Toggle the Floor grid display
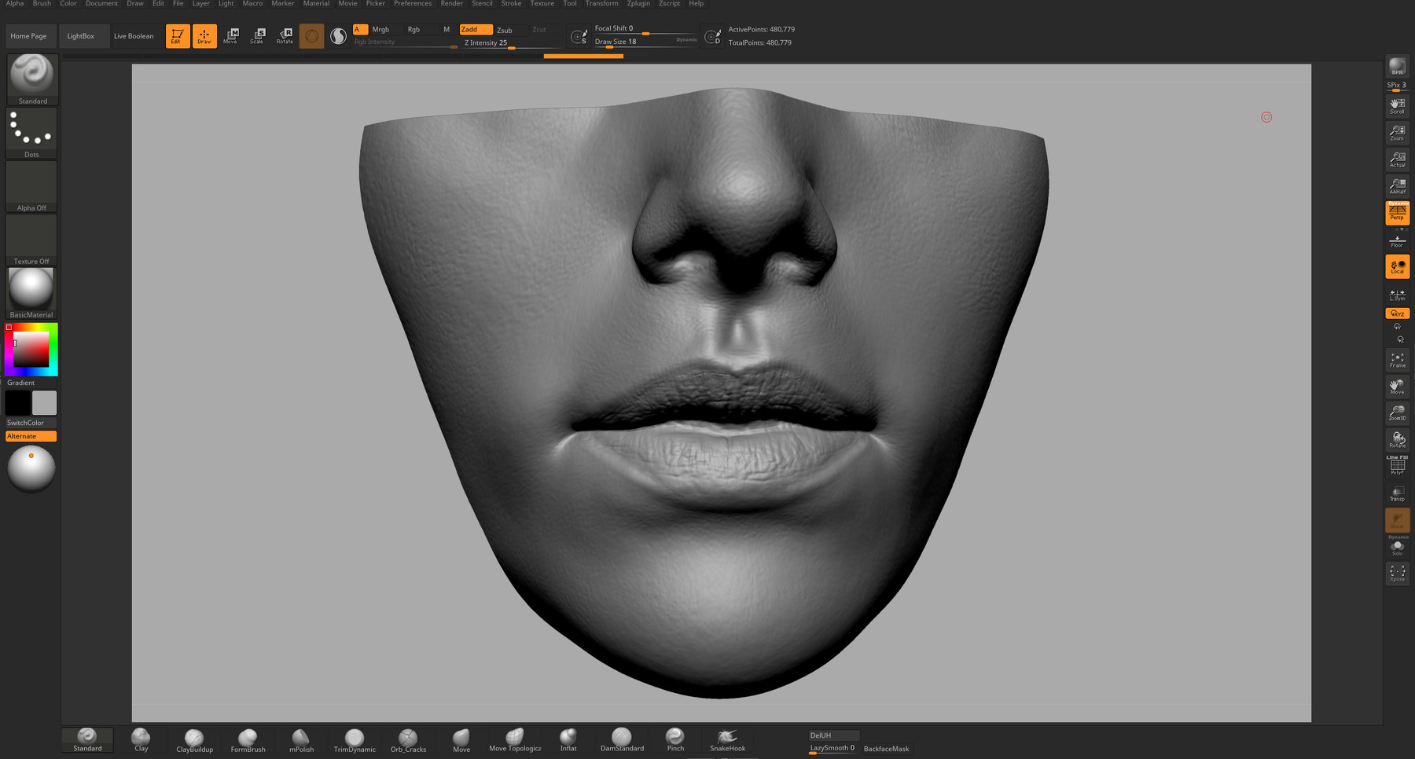Screen dimensions: 1415x759 coord(1397,240)
